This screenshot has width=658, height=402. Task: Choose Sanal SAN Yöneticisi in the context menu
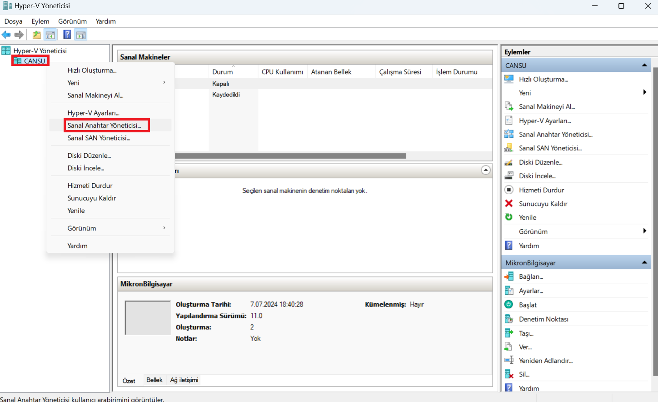[x=110, y=138]
